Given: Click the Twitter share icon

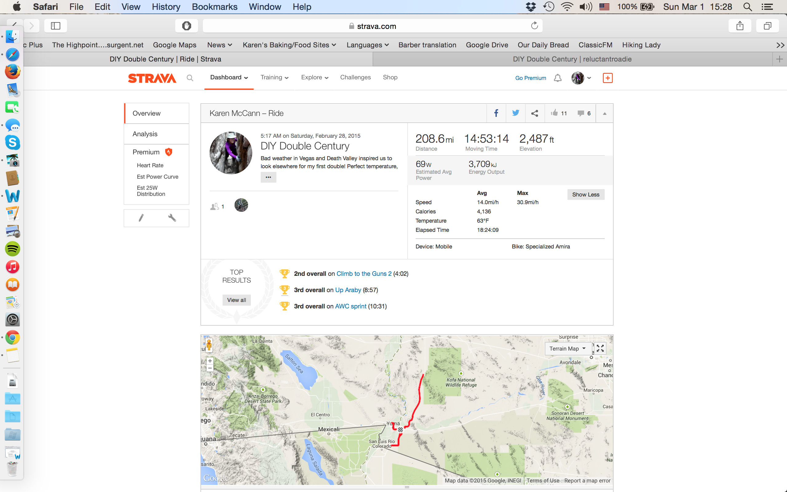Looking at the screenshot, I should pyautogui.click(x=516, y=113).
